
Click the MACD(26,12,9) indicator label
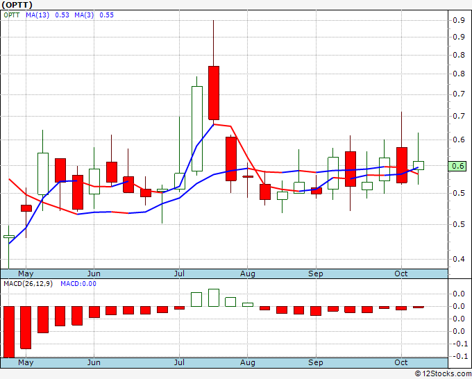28,284
